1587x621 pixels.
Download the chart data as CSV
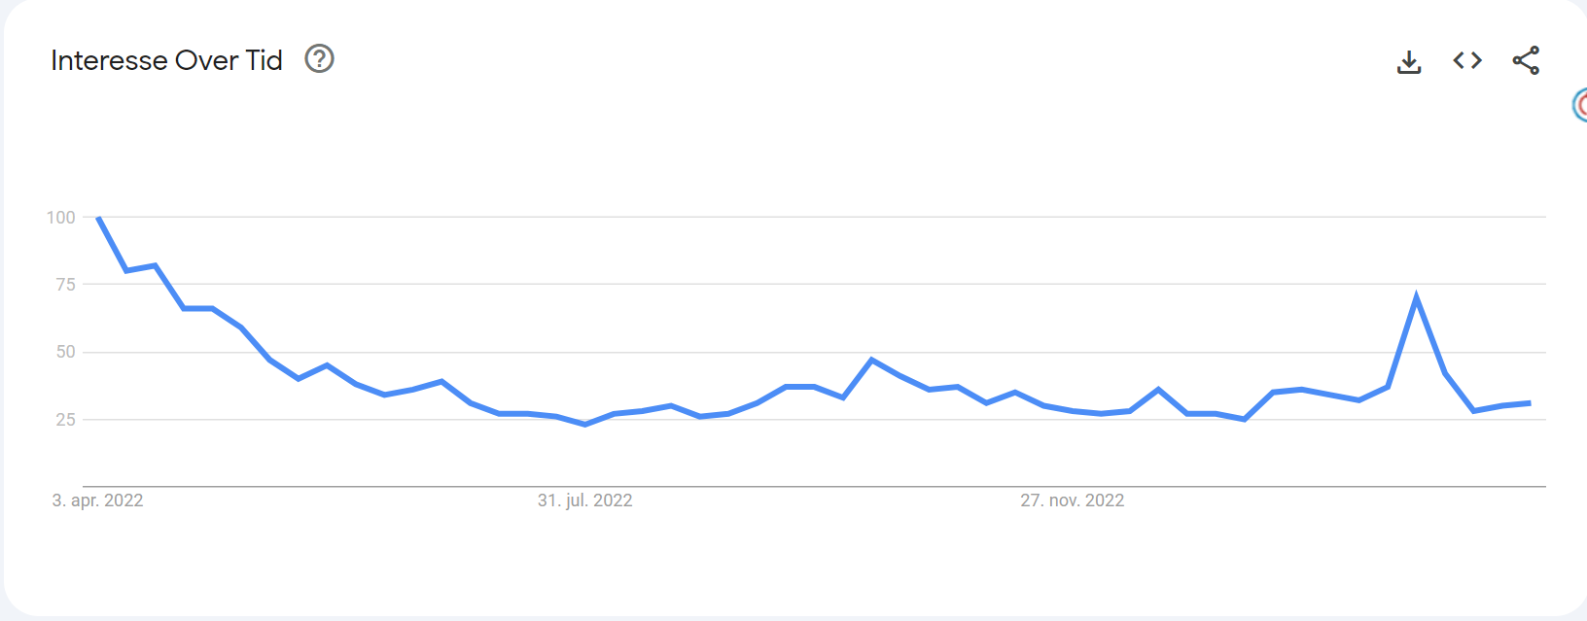(1409, 61)
